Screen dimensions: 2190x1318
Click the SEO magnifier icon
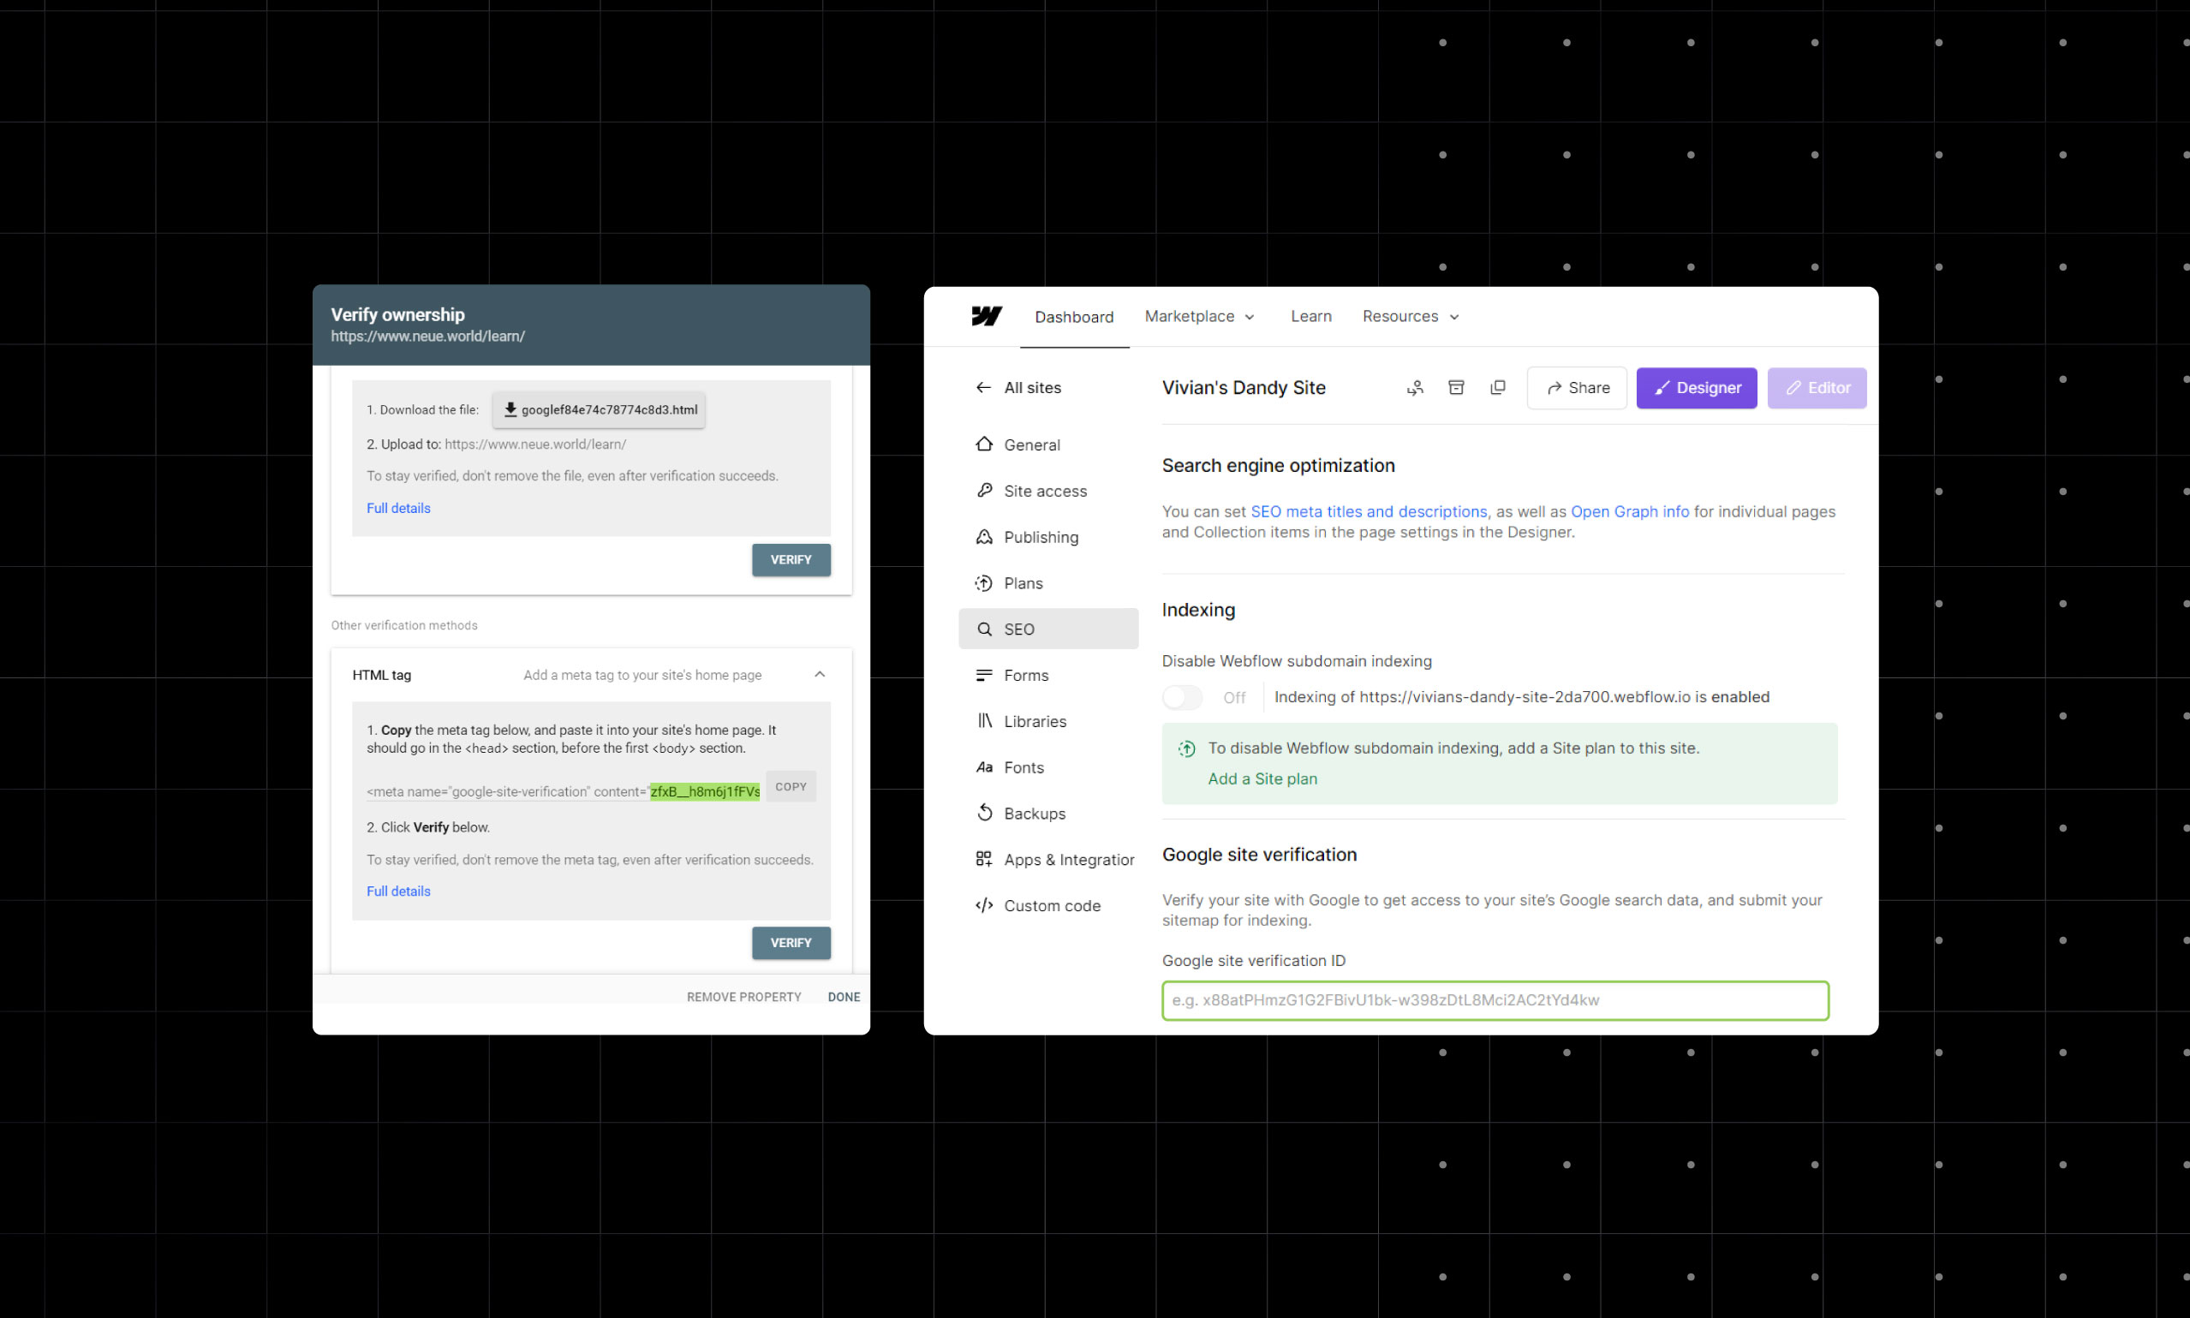point(984,629)
